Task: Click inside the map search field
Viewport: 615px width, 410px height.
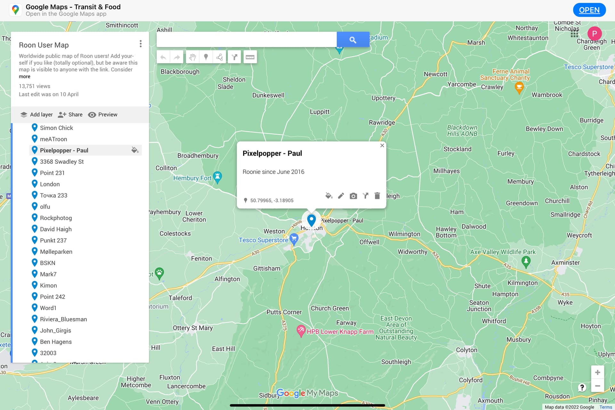Action: pyautogui.click(x=246, y=40)
